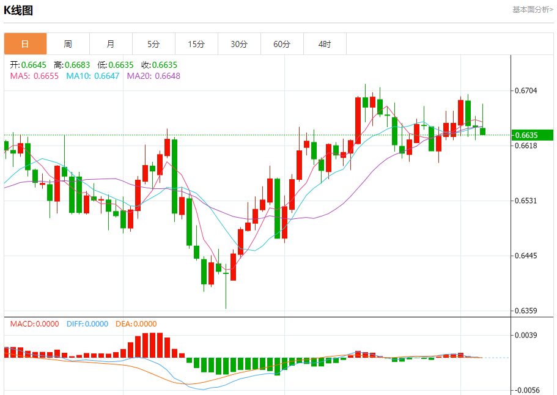Click the MACD:0.0000 indicator label
The height and width of the screenshot is (395, 557).
pyautogui.click(x=34, y=324)
